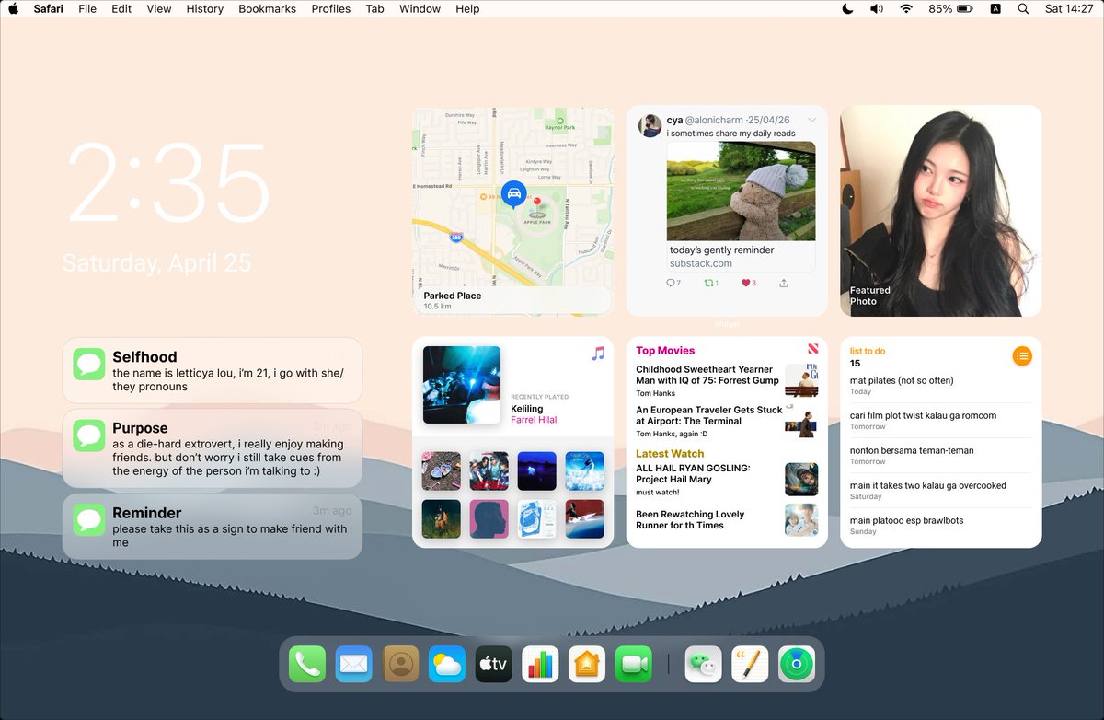Open the Help menu

tap(467, 8)
